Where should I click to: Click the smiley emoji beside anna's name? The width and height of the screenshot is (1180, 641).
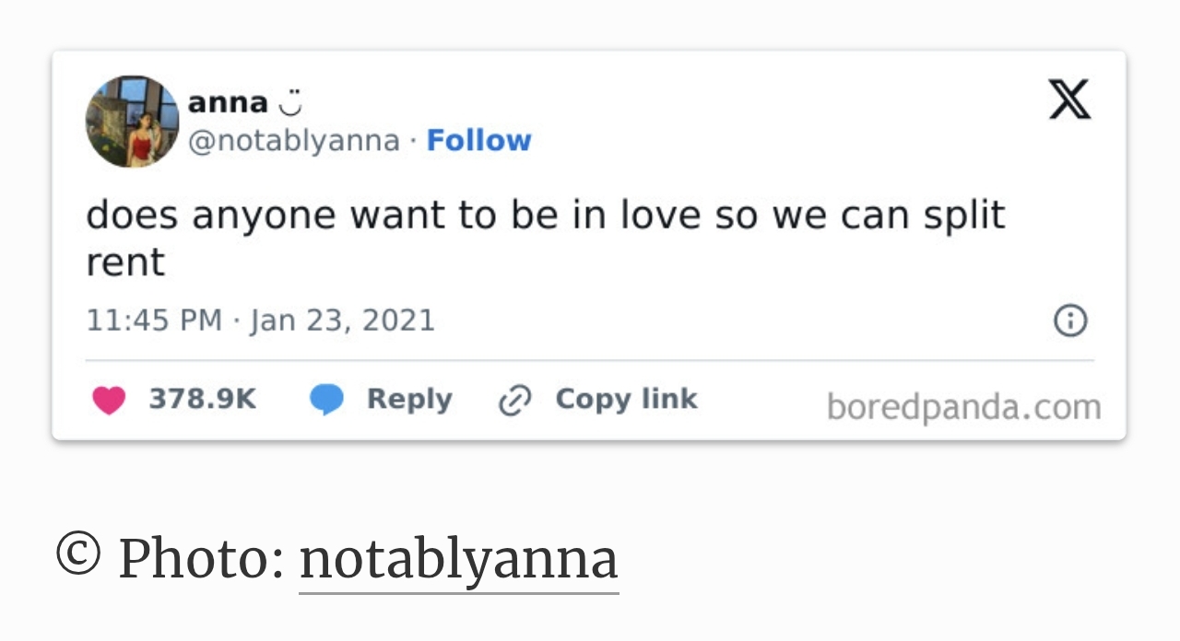point(290,103)
